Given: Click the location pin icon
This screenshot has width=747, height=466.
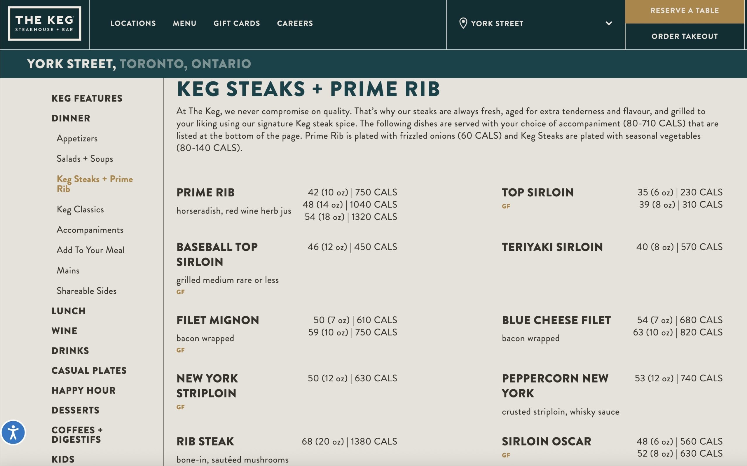Looking at the screenshot, I should (x=463, y=23).
